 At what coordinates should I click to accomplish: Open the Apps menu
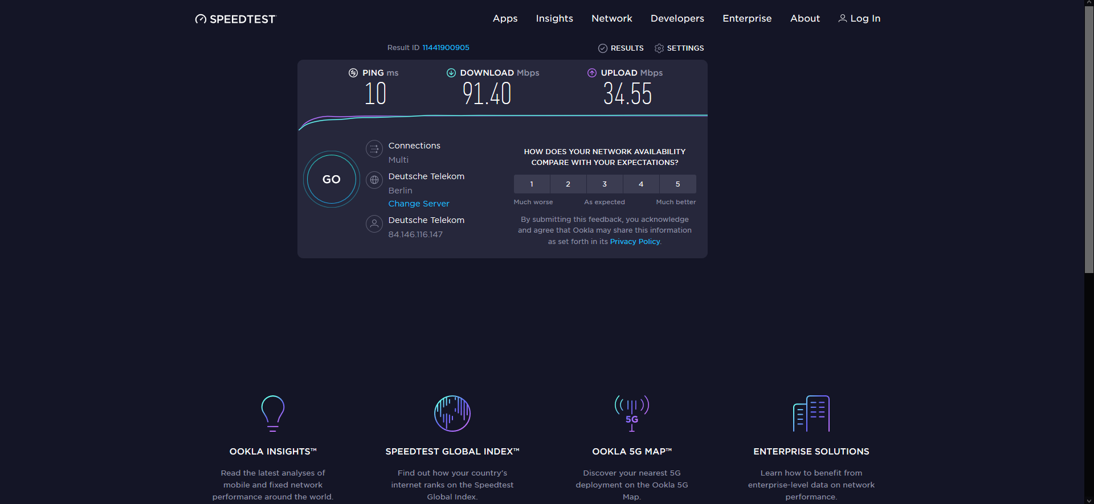pos(505,18)
